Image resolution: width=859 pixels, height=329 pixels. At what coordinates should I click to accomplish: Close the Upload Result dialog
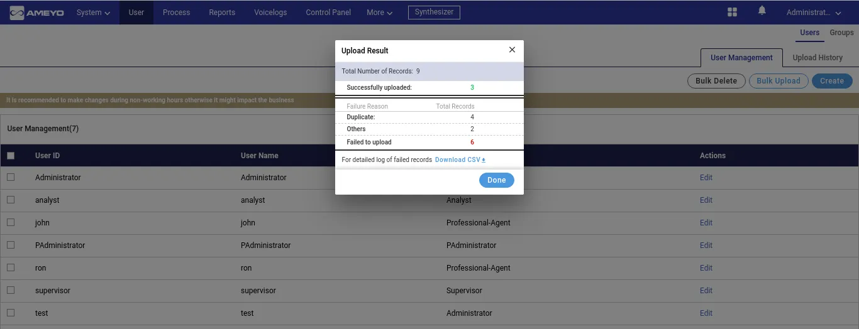(512, 50)
